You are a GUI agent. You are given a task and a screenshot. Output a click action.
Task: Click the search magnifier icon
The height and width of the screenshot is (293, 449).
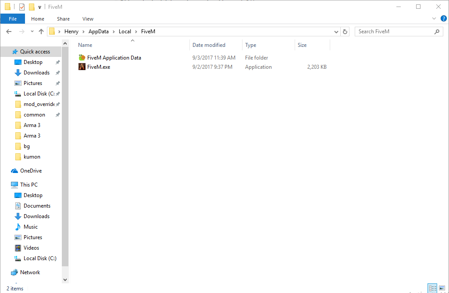[437, 32]
